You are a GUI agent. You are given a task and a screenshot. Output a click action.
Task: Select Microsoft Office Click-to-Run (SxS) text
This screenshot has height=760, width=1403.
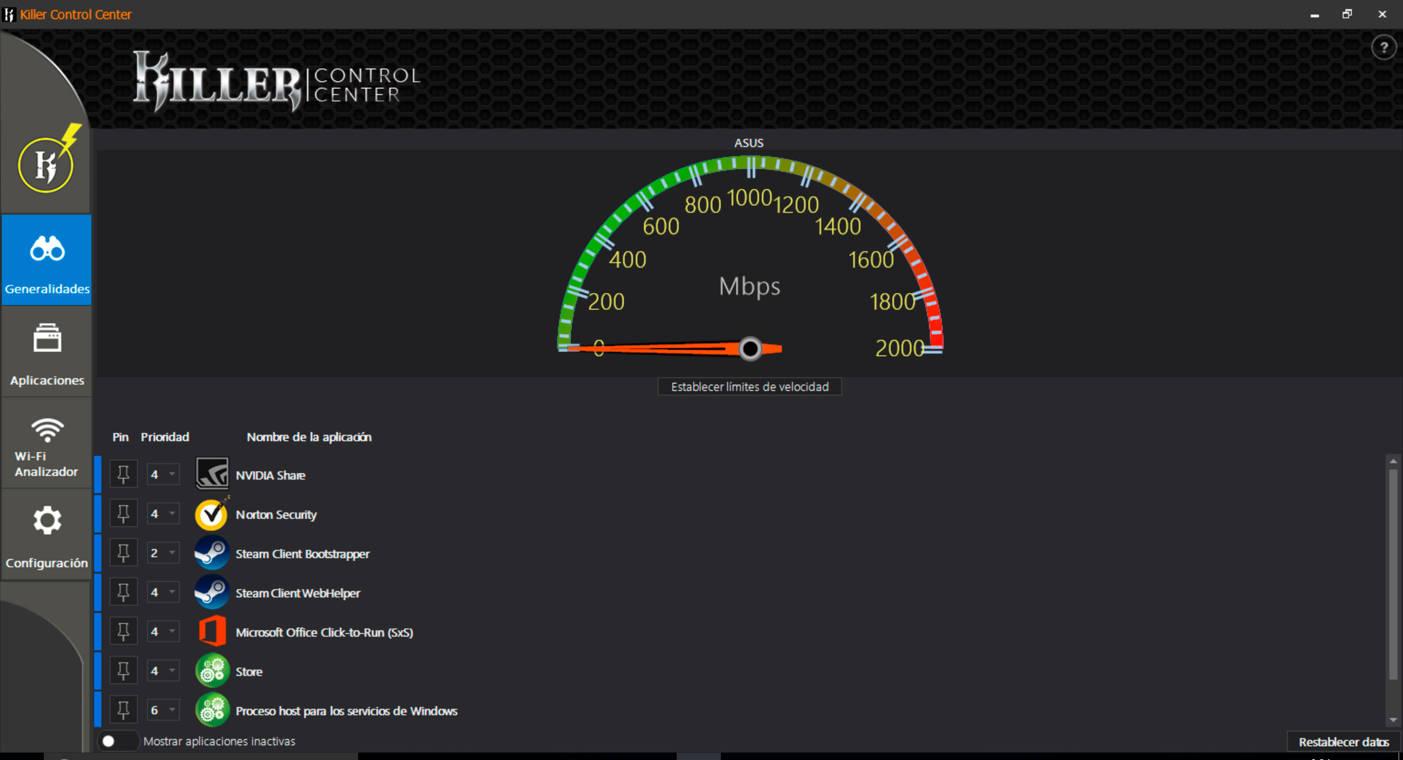tap(324, 632)
